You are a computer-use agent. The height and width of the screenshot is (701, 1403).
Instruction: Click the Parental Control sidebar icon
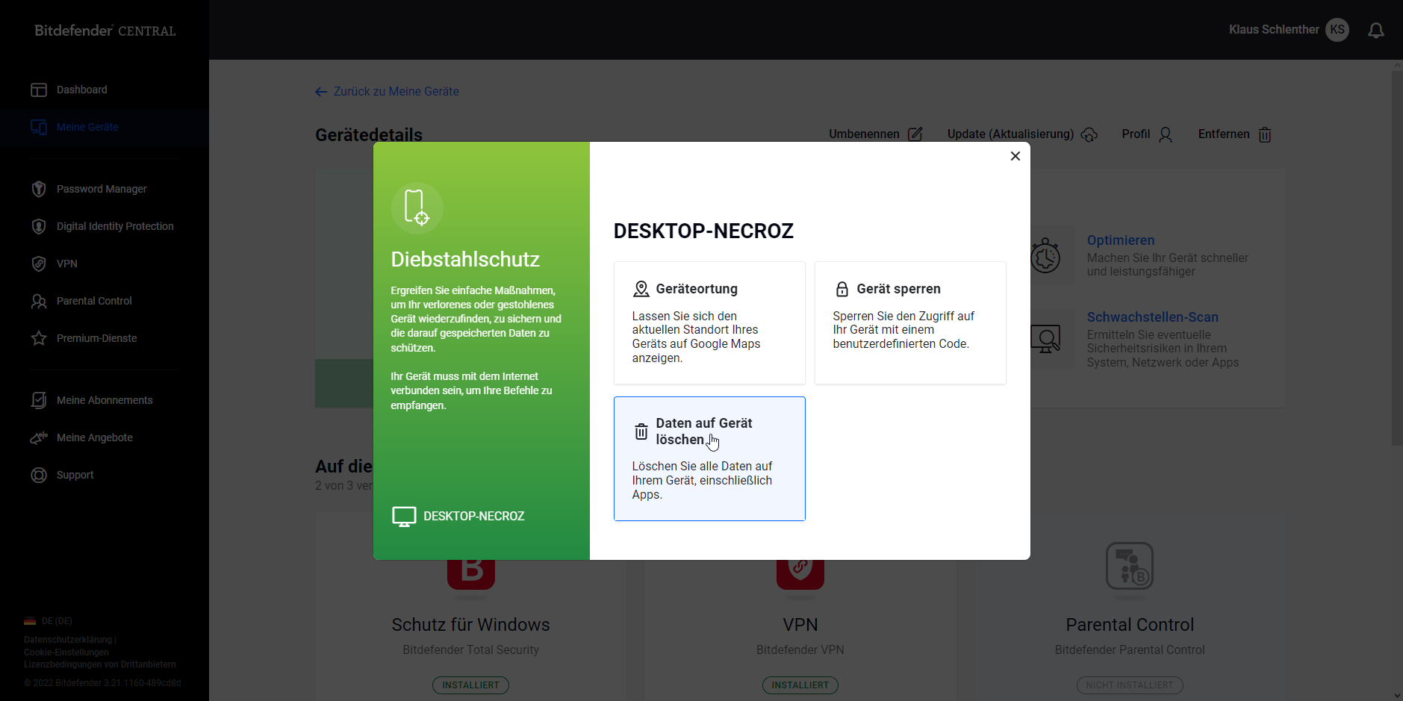click(39, 302)
